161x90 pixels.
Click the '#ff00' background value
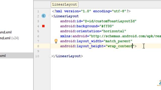(x=107, y=26)
